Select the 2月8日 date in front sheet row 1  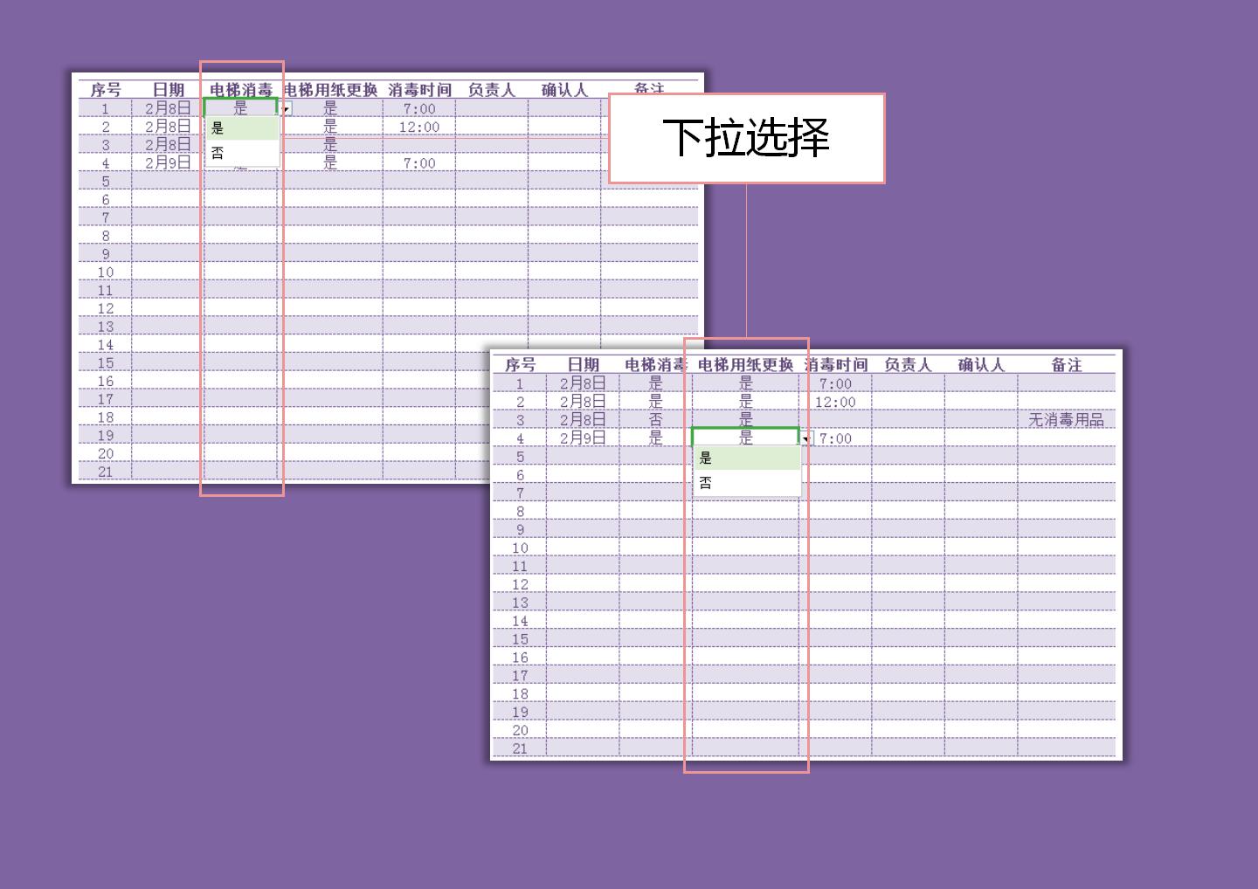[583, 383]
